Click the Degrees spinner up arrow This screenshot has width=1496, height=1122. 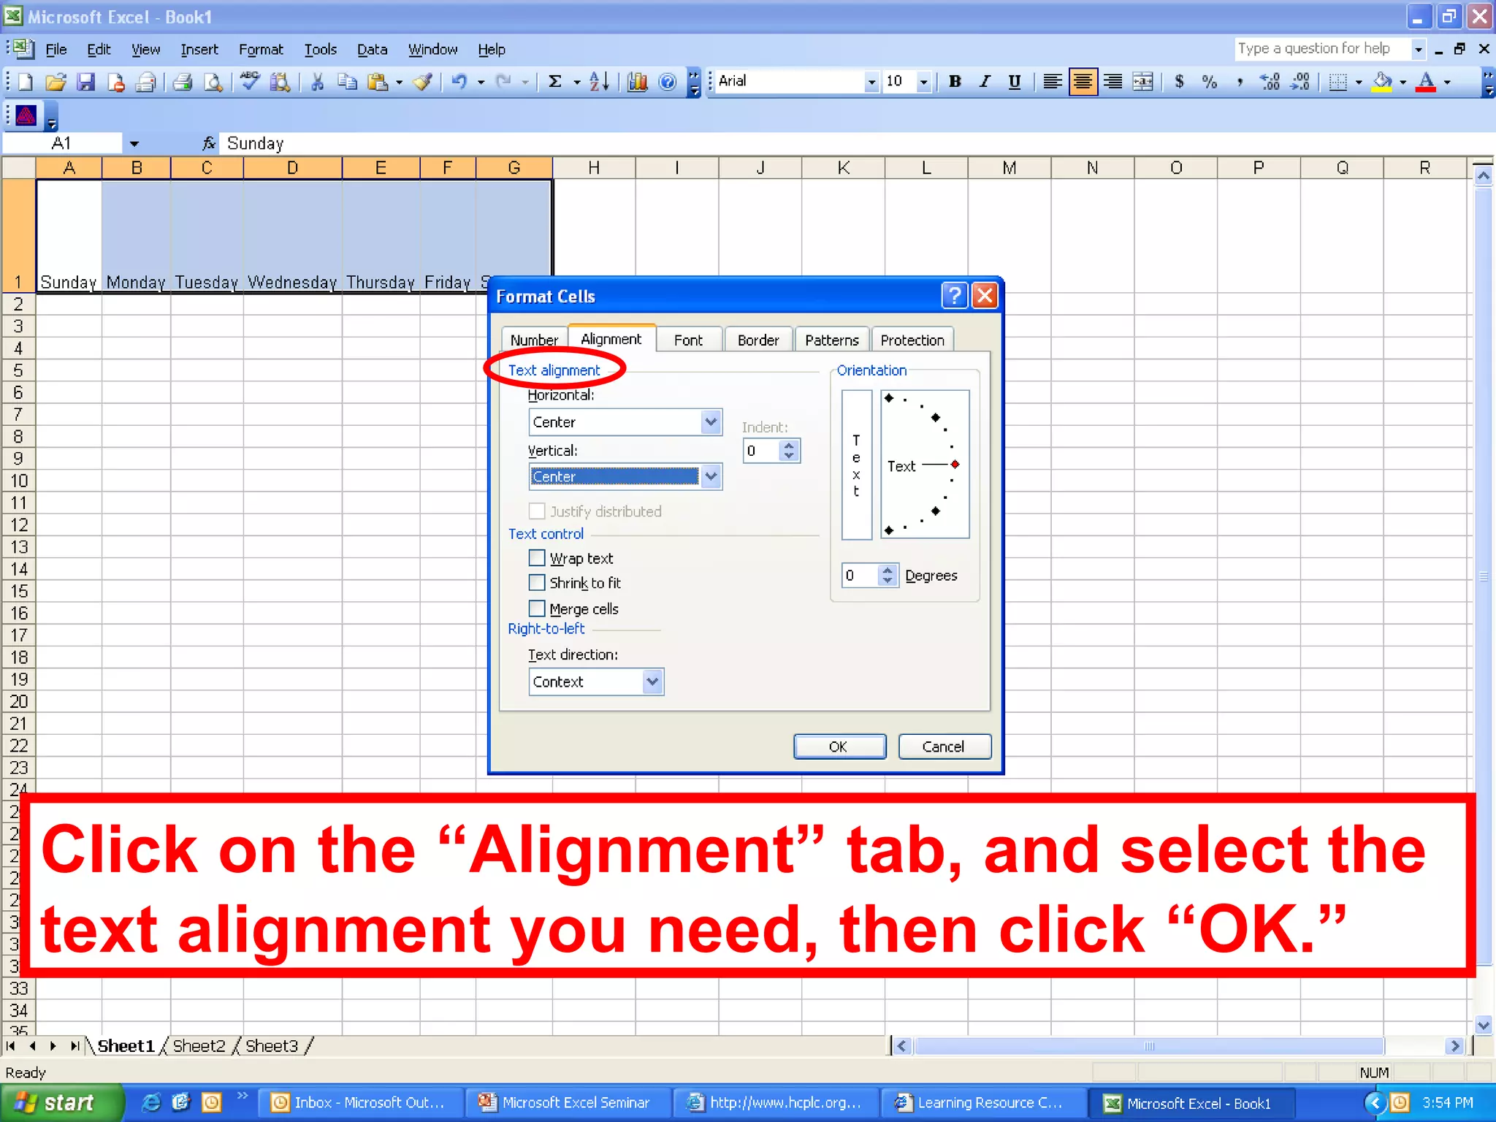pyautogui.click(x=888, y=570)
